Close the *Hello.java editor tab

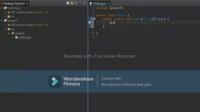[108, 3]
